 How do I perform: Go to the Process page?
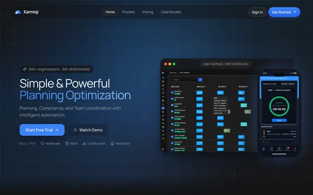(129, 12)
